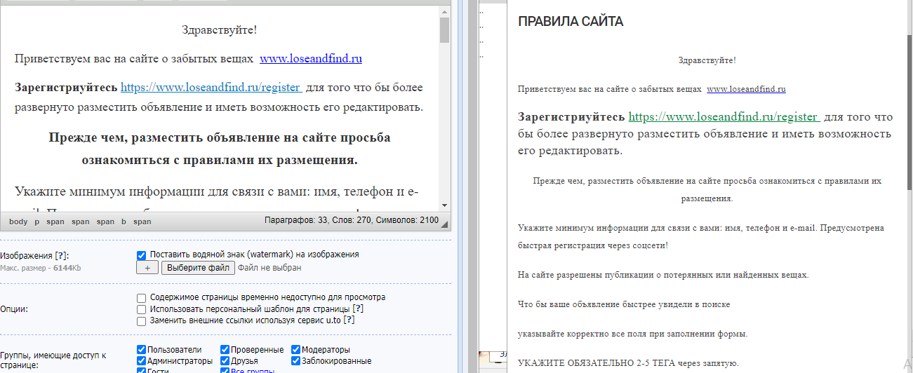This screenshot has width=913, height=373.
Task: Uncheck the Модераторы group checkbox
Action: coord(296,350)
